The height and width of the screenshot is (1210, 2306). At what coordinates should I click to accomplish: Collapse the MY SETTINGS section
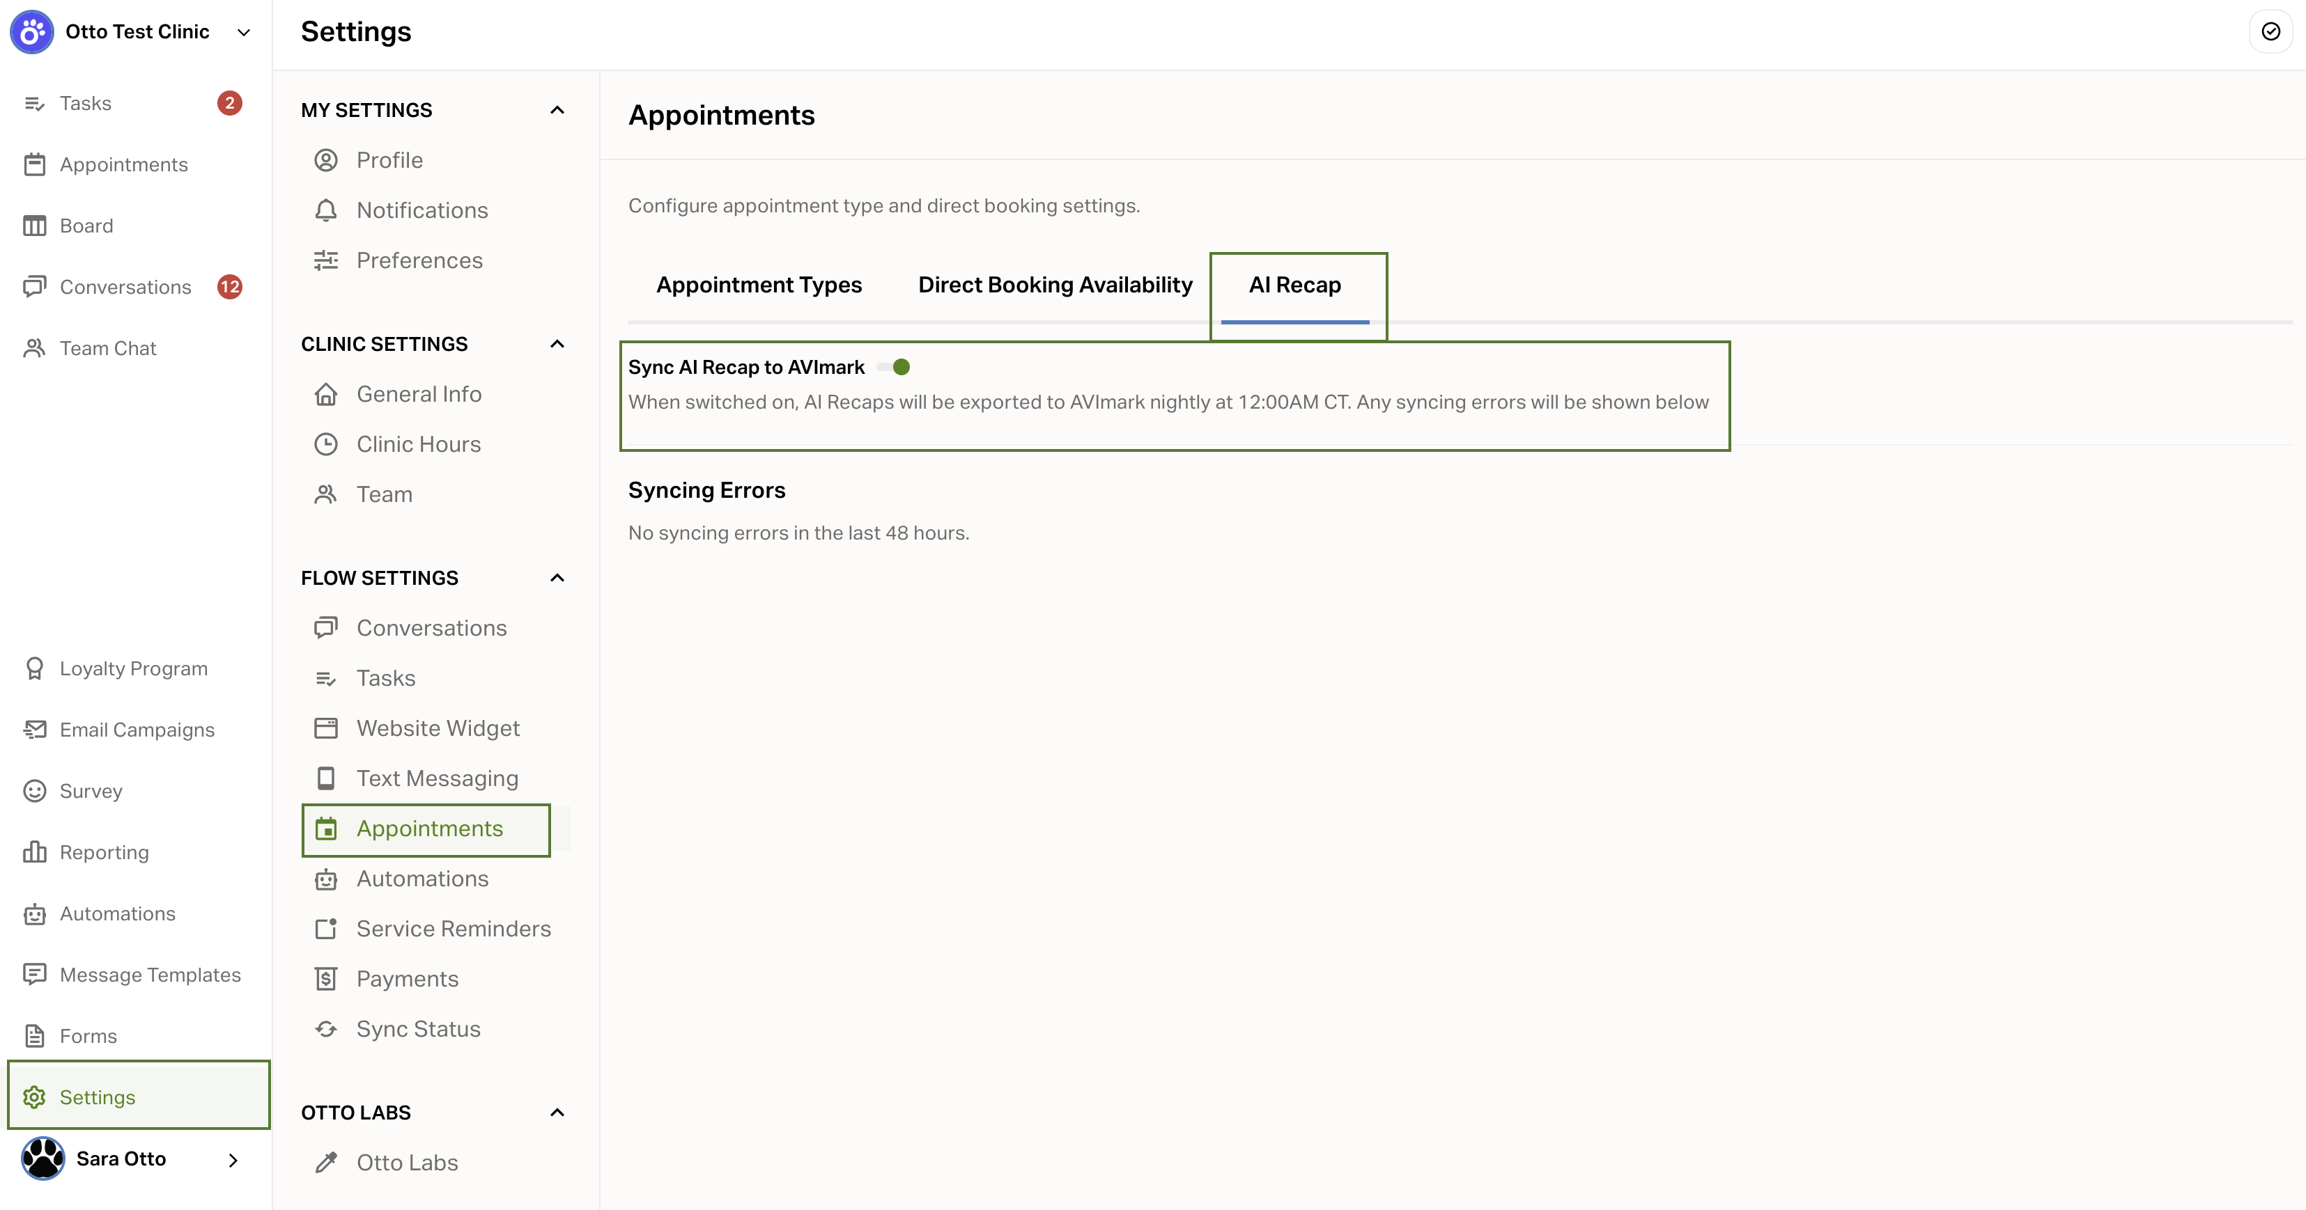pyautogui.click(x=557, y=110)
